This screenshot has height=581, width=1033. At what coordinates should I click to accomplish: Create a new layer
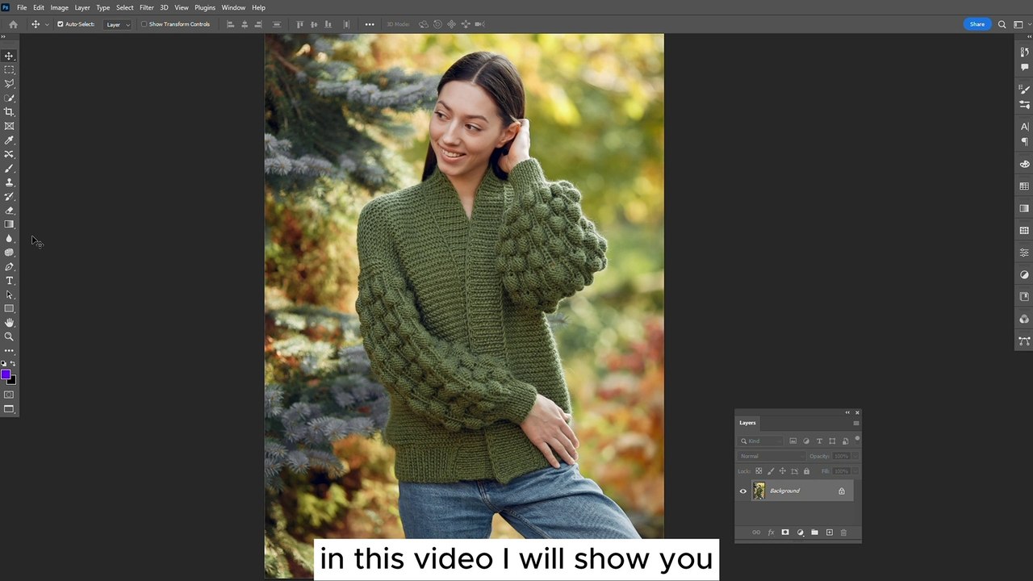pos(829,533)
